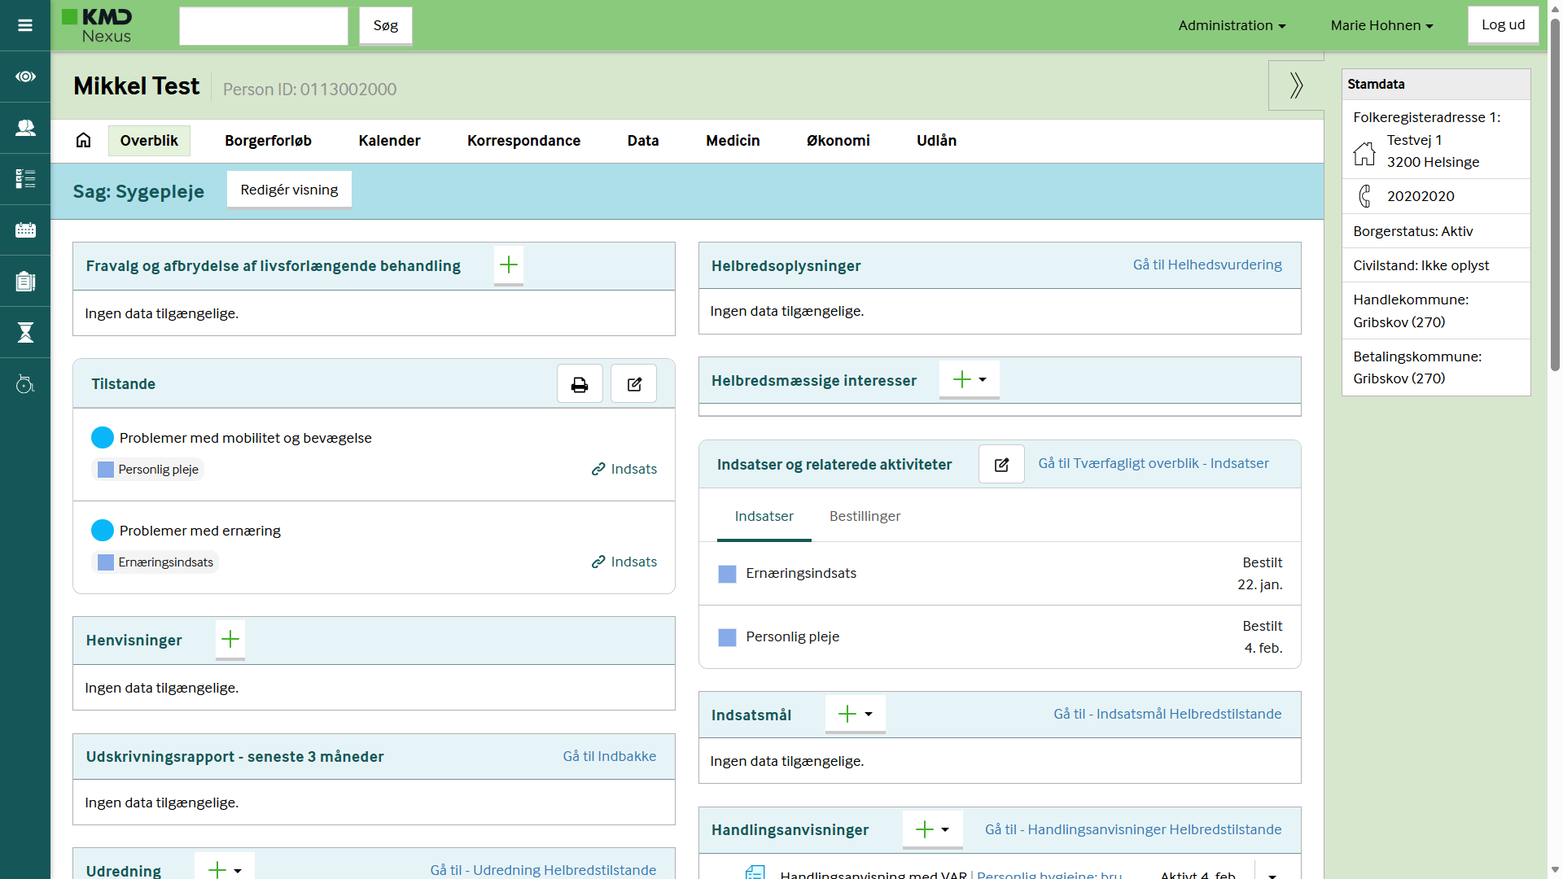1563x879 pixels.
Task: Add new Henvisninger entry with plus
Action: [230, 640]
